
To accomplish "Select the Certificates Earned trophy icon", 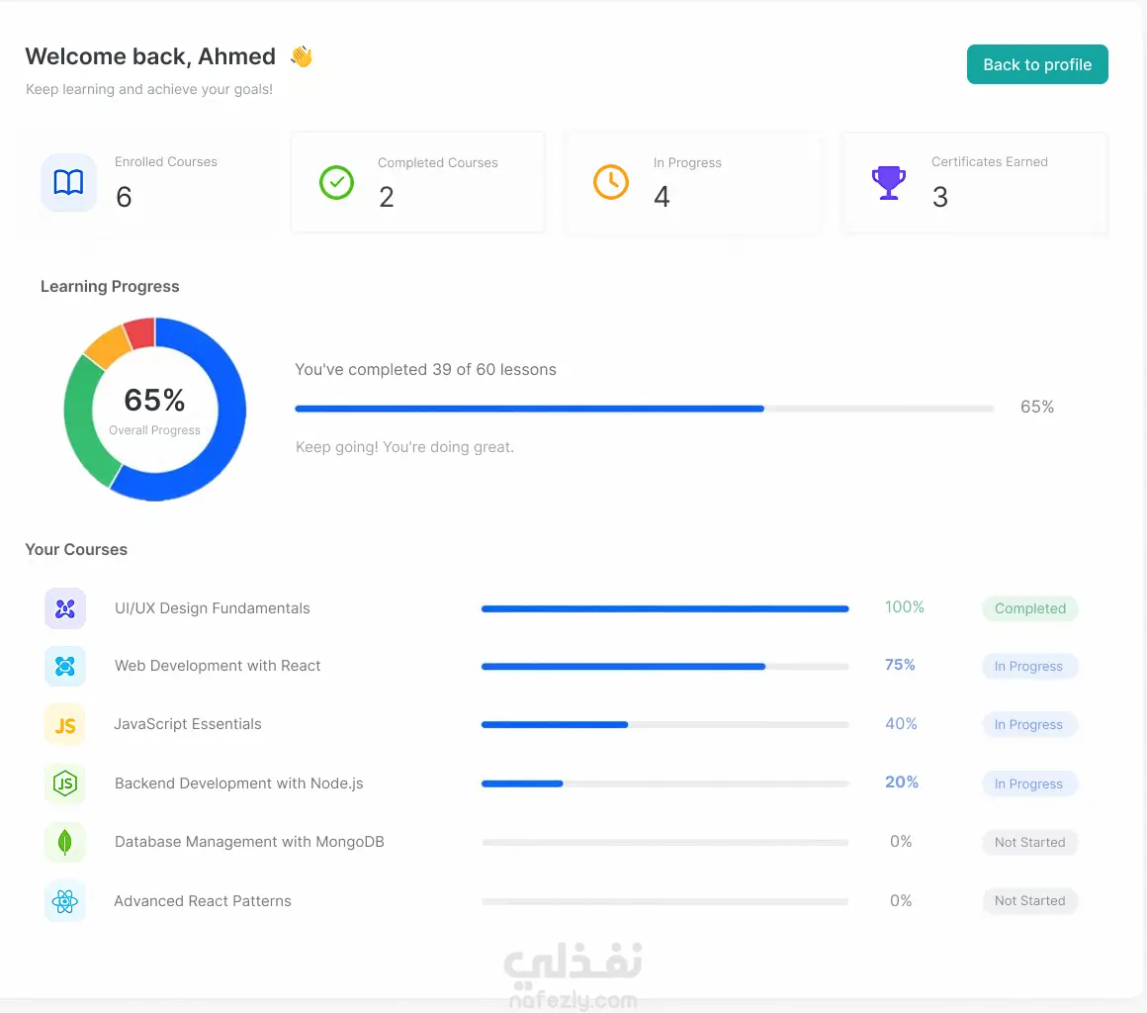I will pos(888,182).
